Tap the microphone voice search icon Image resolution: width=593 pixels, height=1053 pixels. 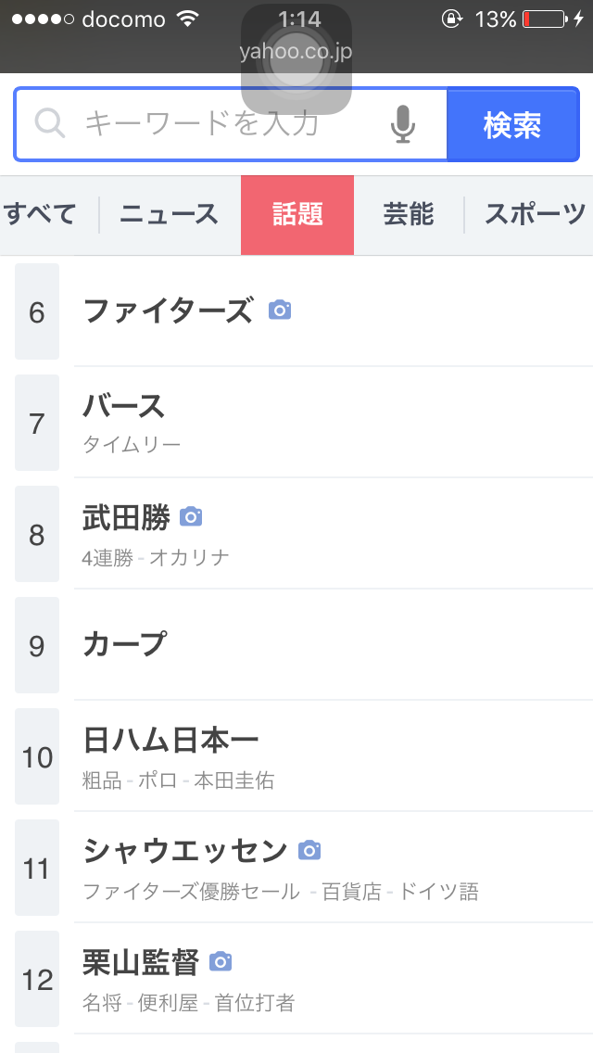pyautogui.click(x=402, y=124)
